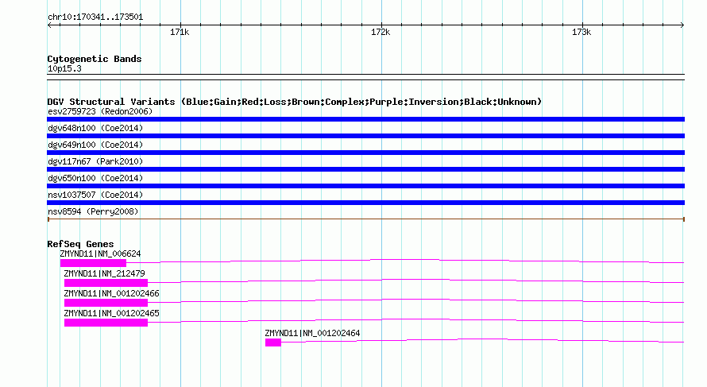This screenshot has height=387, width=707.
Task: Click the 171k ruler tick label
Action: pyautogui.click(x=180, y=33)
